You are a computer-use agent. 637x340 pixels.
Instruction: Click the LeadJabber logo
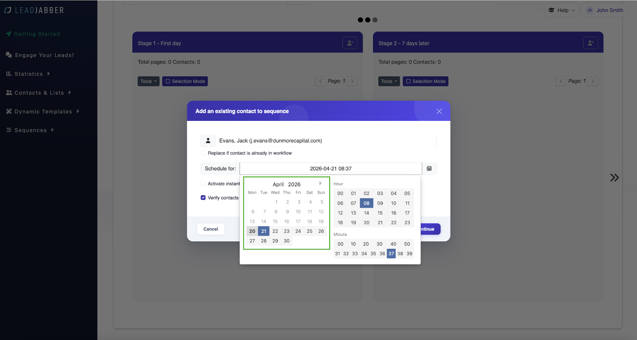[34, 10]
